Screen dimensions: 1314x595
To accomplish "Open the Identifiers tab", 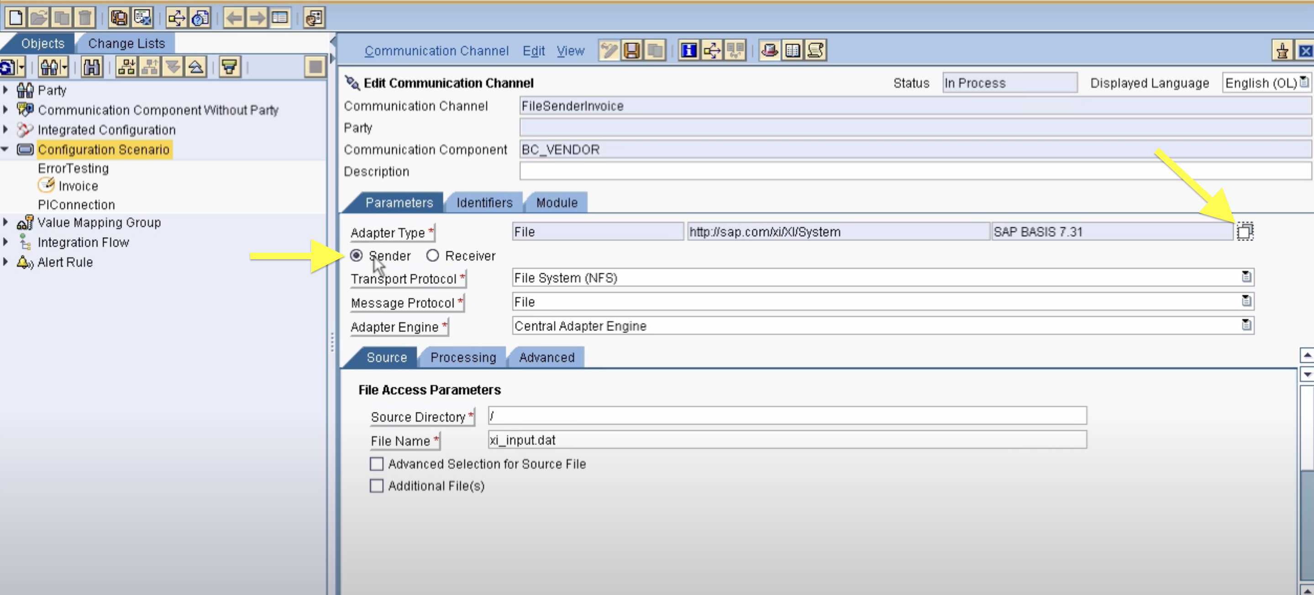I will 484,203.
